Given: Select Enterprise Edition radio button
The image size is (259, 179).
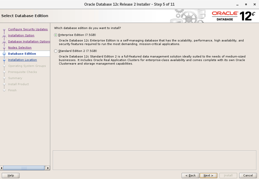Looking at the screenshot, I should coord(56,35).
